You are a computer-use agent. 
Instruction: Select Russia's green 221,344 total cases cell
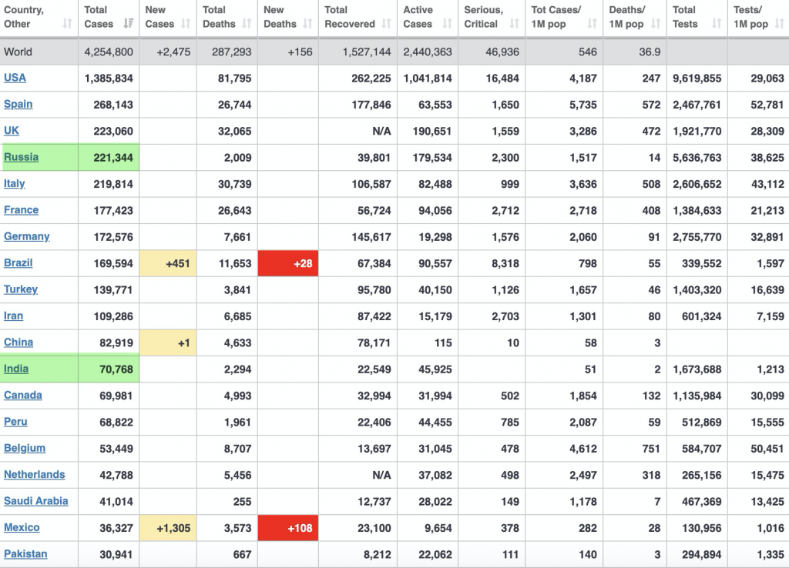109,158
